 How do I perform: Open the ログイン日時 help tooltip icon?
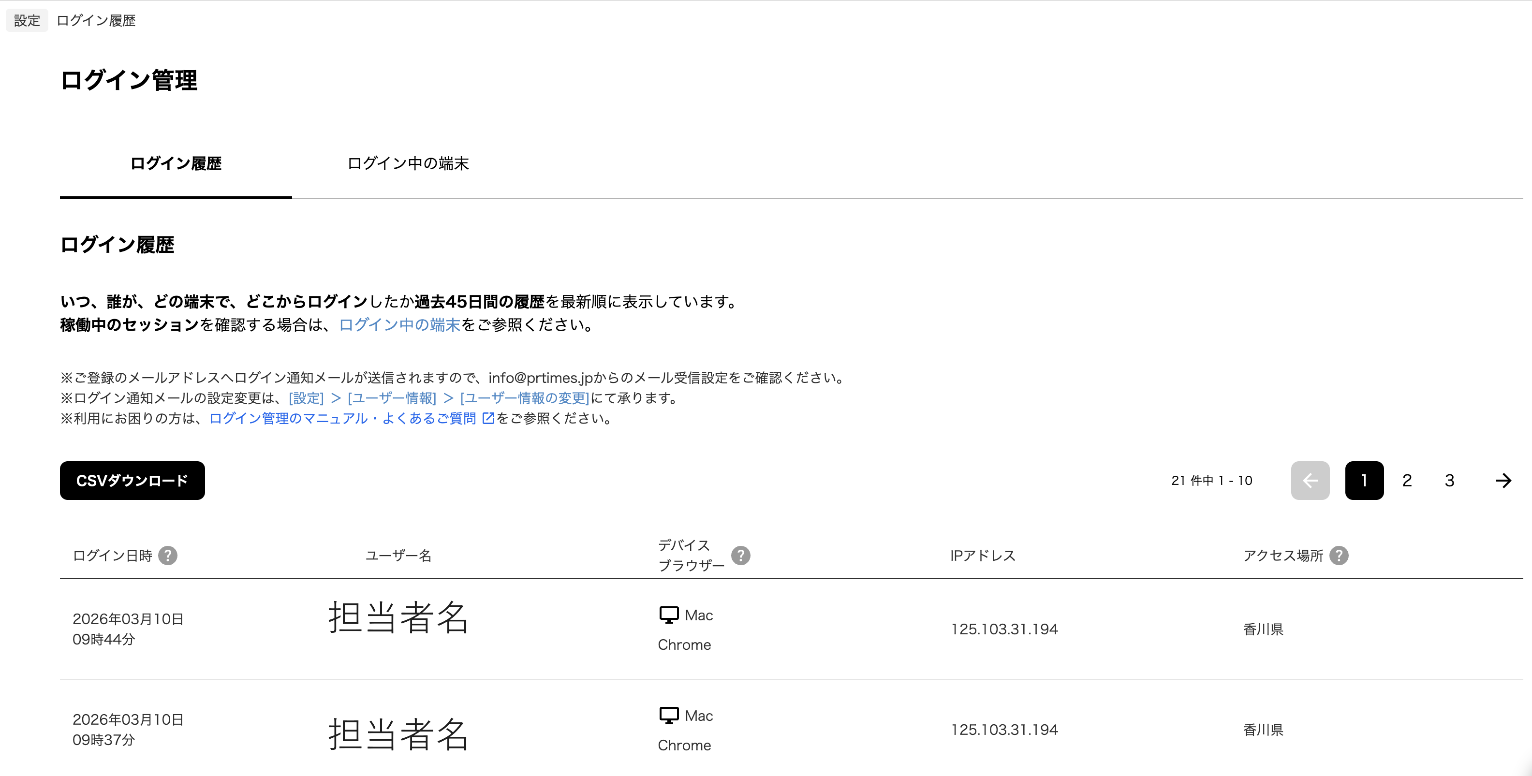169,556
